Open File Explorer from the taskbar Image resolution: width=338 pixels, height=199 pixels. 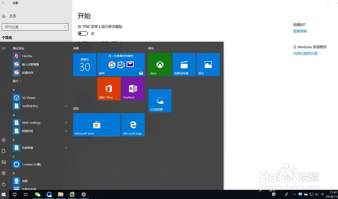coord(61,195)
